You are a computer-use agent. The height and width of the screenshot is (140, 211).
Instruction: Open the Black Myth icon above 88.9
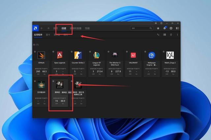[x=60, y=85]
